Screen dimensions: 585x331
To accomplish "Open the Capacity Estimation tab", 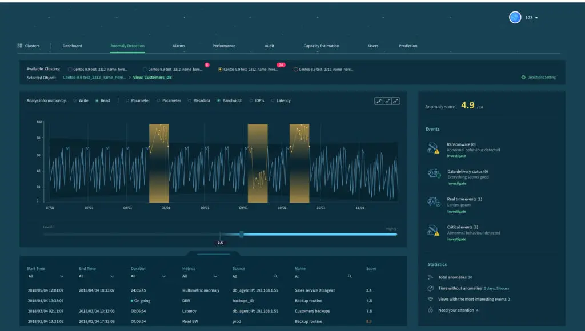I will pyautogui.click(x=321, y=46).
